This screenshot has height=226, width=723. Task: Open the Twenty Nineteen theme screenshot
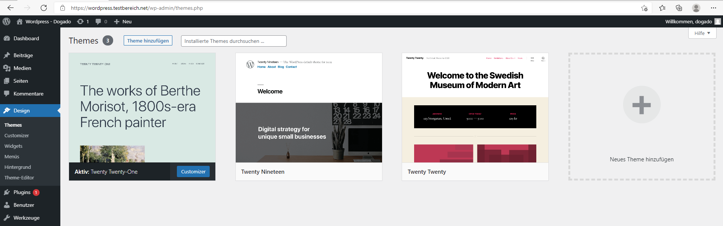tap(309, 108)
